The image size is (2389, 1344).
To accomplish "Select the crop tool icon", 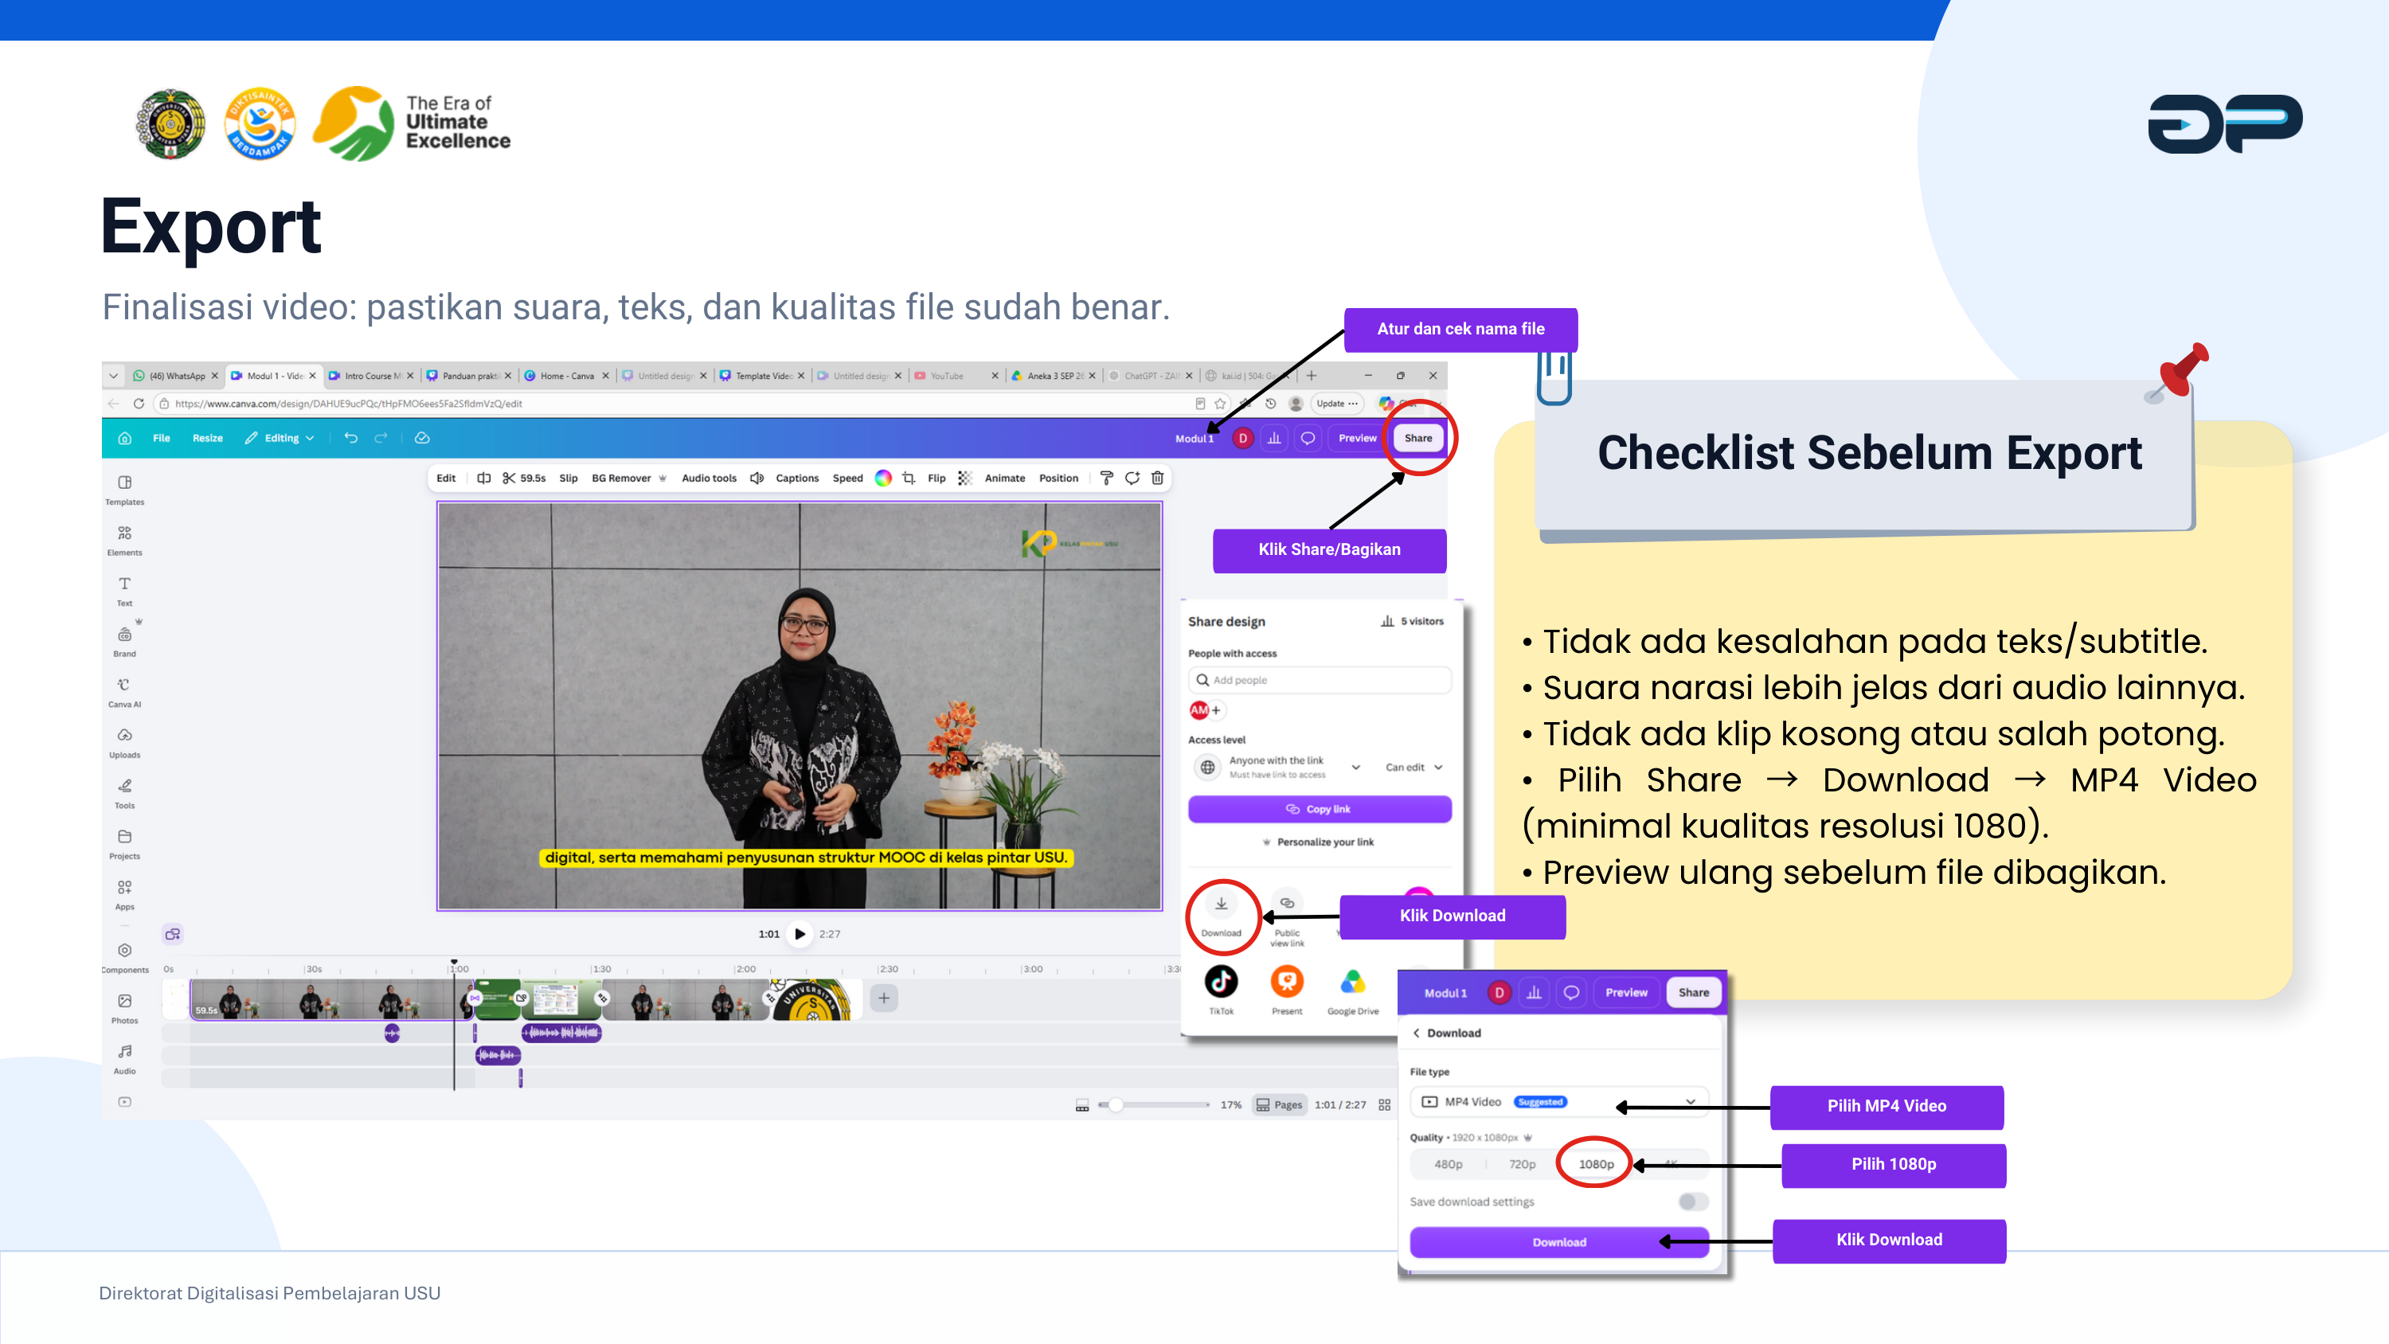I will [909, 479].
